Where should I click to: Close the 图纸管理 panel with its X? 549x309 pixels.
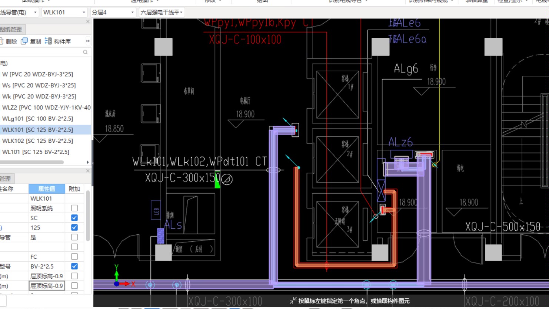pyautogui.click(x=88, y=22)
